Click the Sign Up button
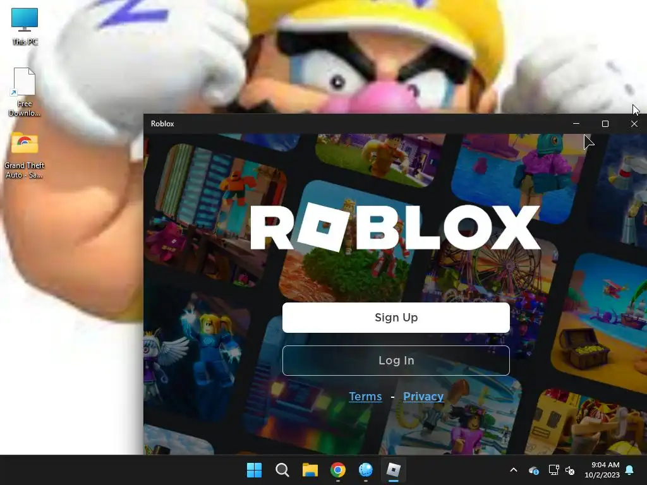The image size is (647, 485). 396,318
